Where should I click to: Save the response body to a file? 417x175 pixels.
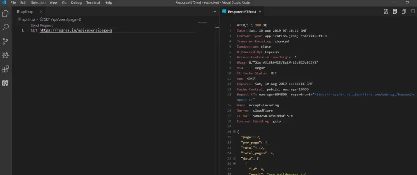[x=395, y=12]
